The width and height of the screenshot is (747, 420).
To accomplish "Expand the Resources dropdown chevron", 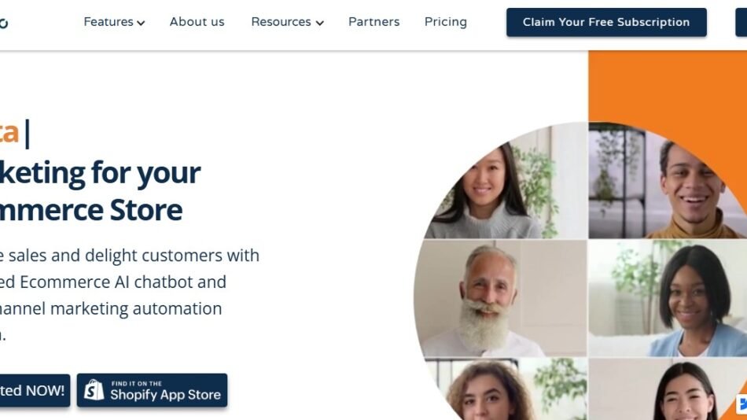I will coord(319,24).
